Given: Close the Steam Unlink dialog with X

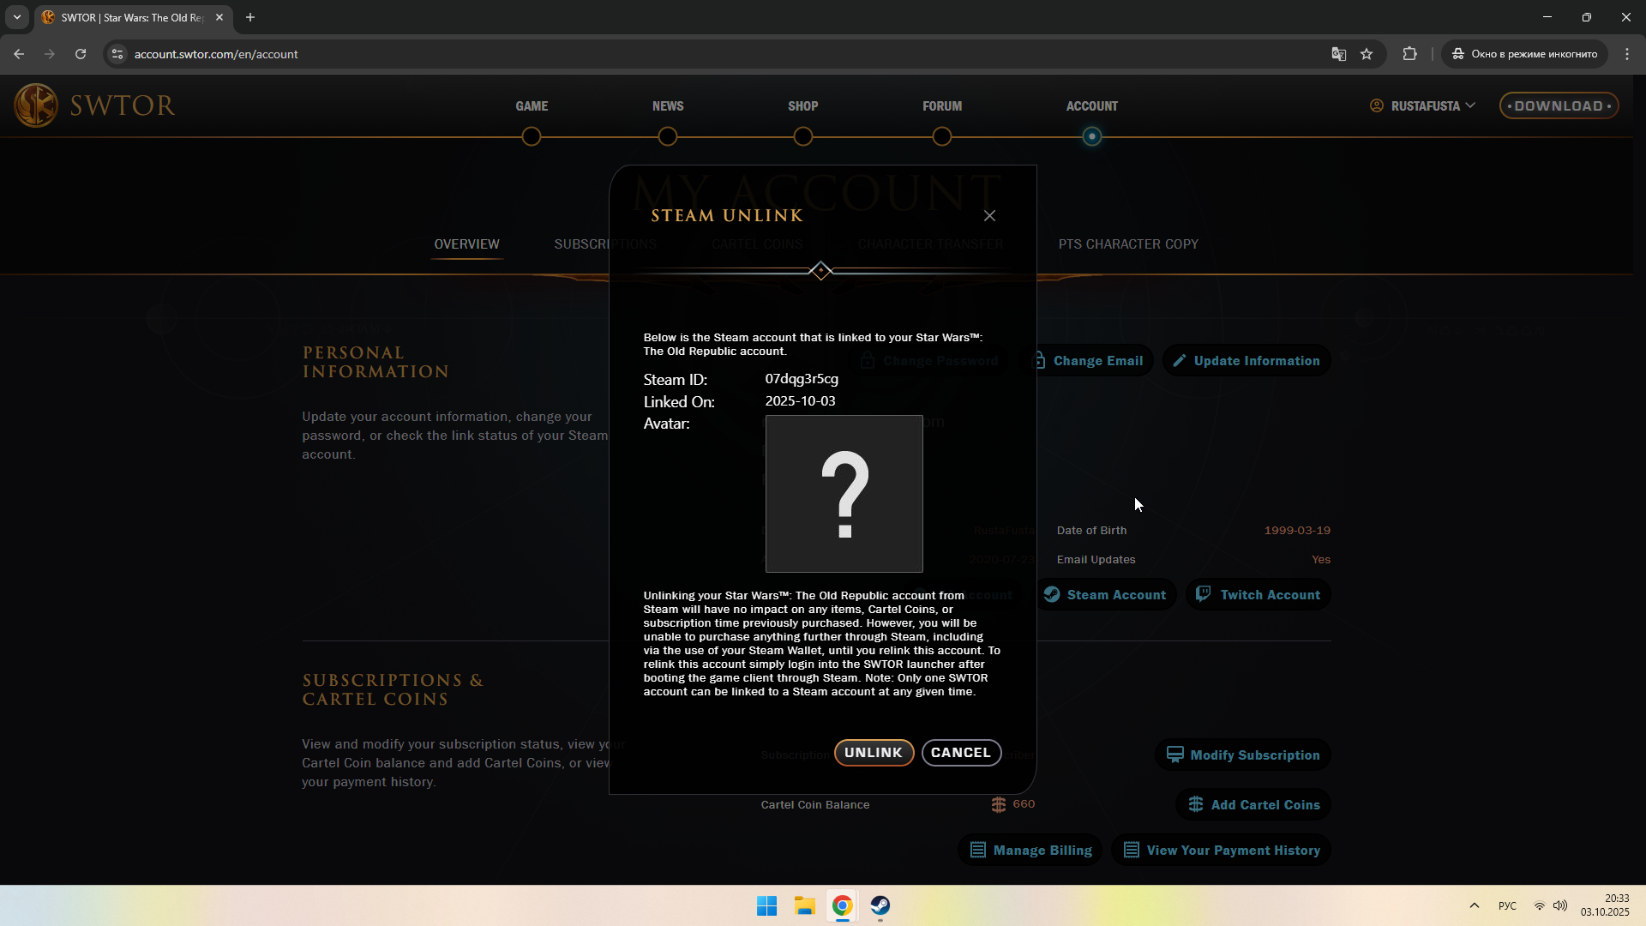Looking at the screenshot, I should point(989,216).
